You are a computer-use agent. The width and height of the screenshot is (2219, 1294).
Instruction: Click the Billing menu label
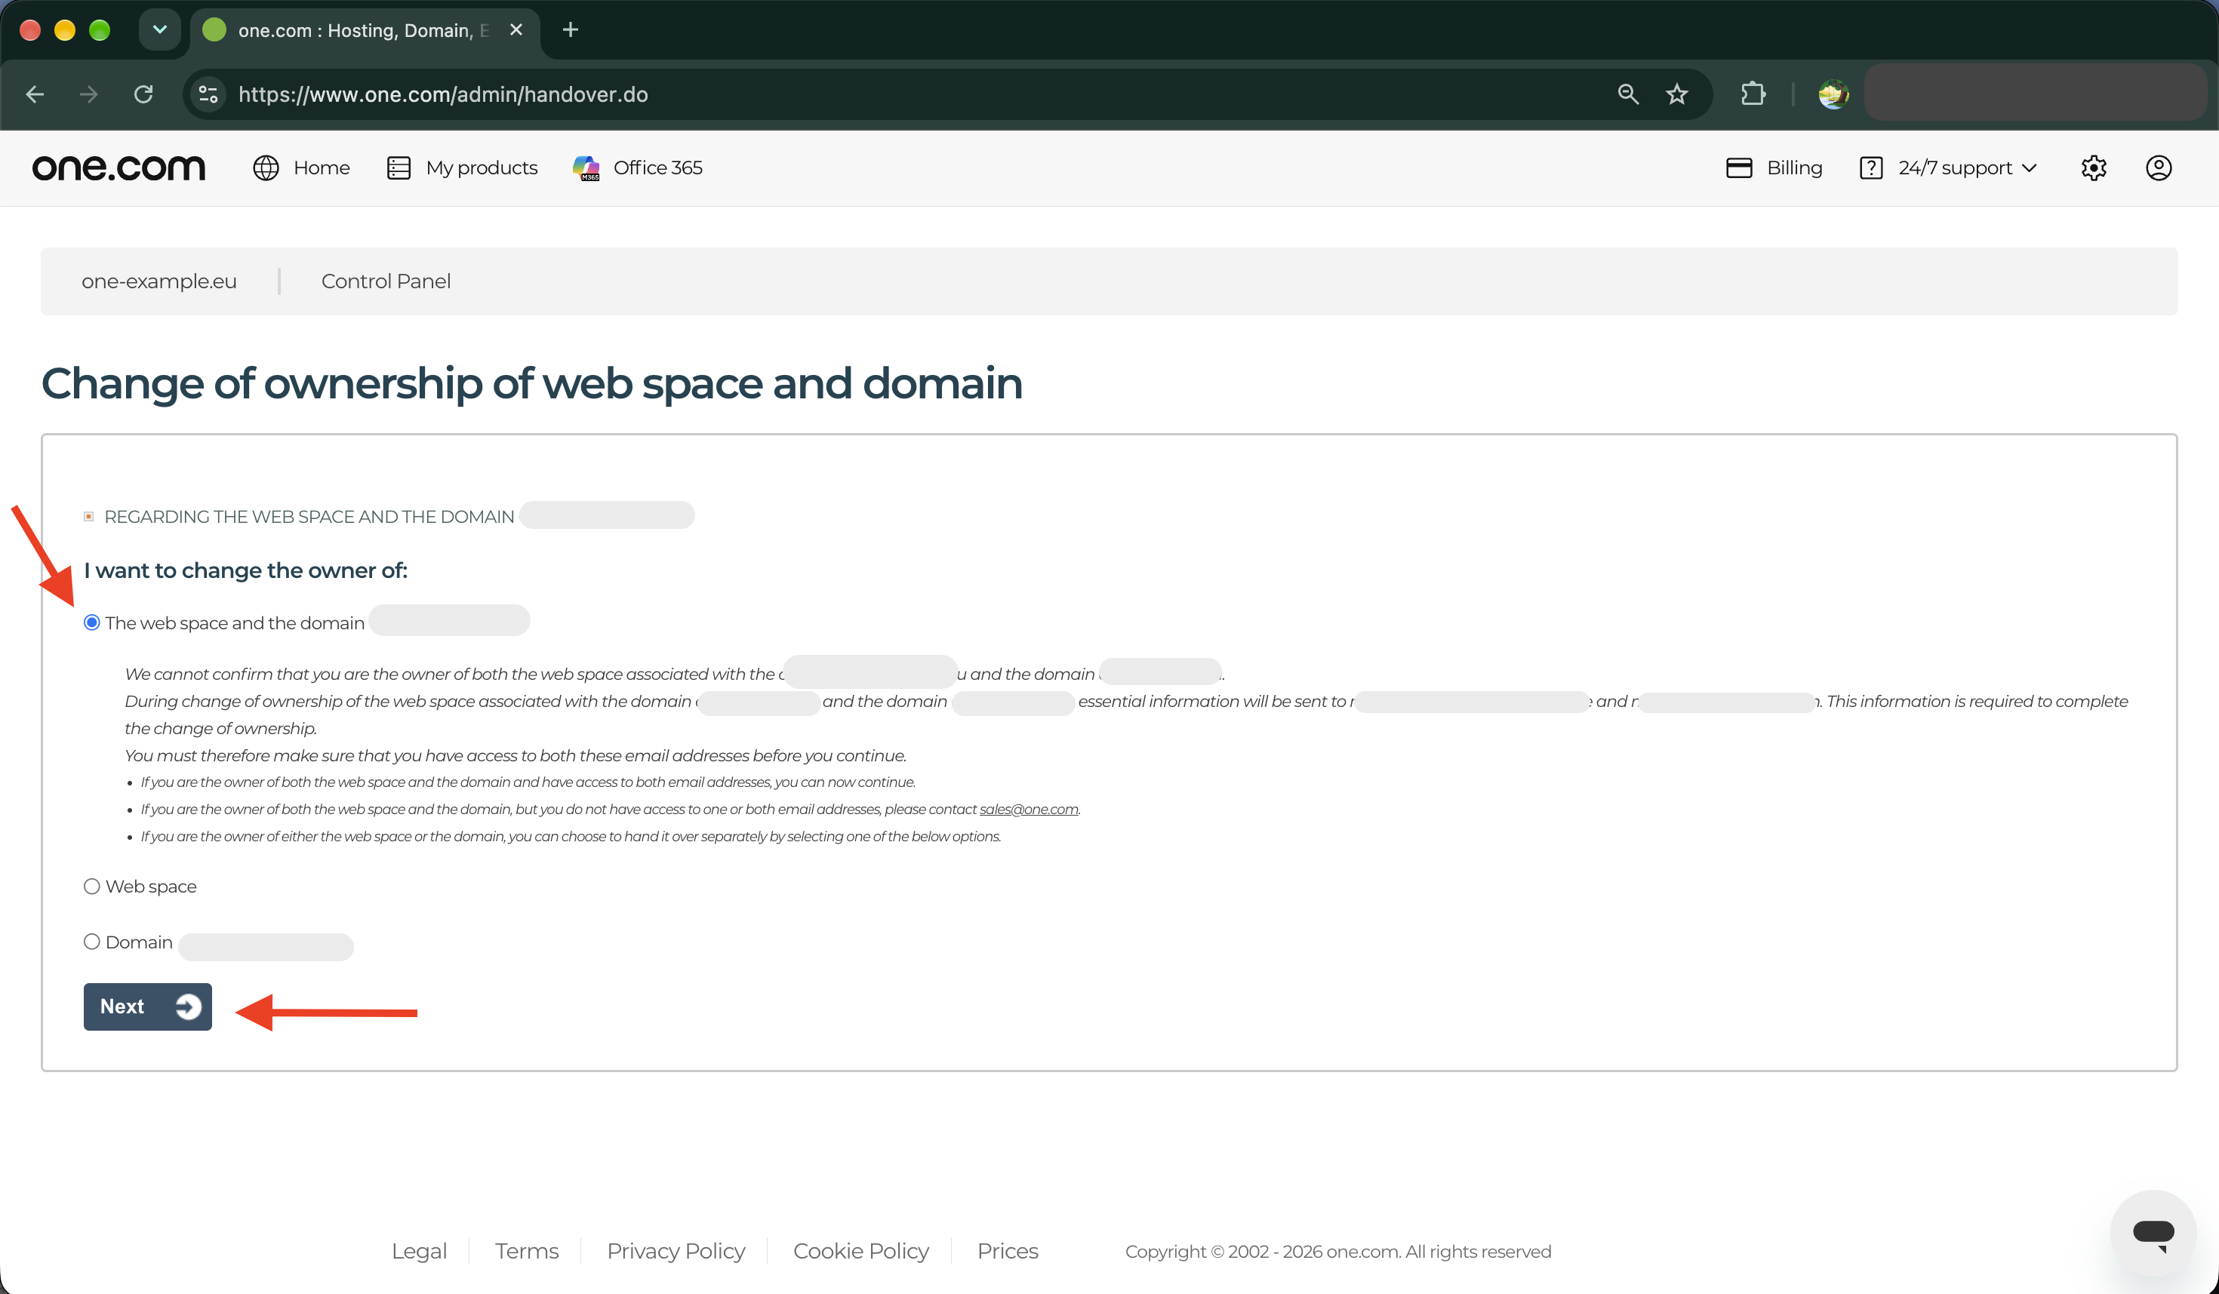pos(1793,168)
